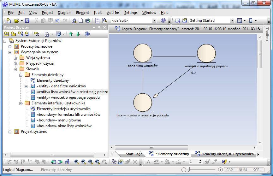Select the lista wniosków o rejestrację pojazdu circle
The width and height of the screenshot is (273, 176).
click(143, 103)
